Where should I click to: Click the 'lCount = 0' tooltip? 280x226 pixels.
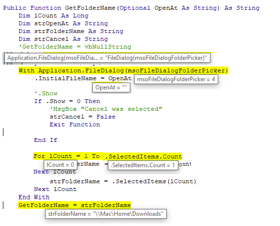click(x=60, y=165)
